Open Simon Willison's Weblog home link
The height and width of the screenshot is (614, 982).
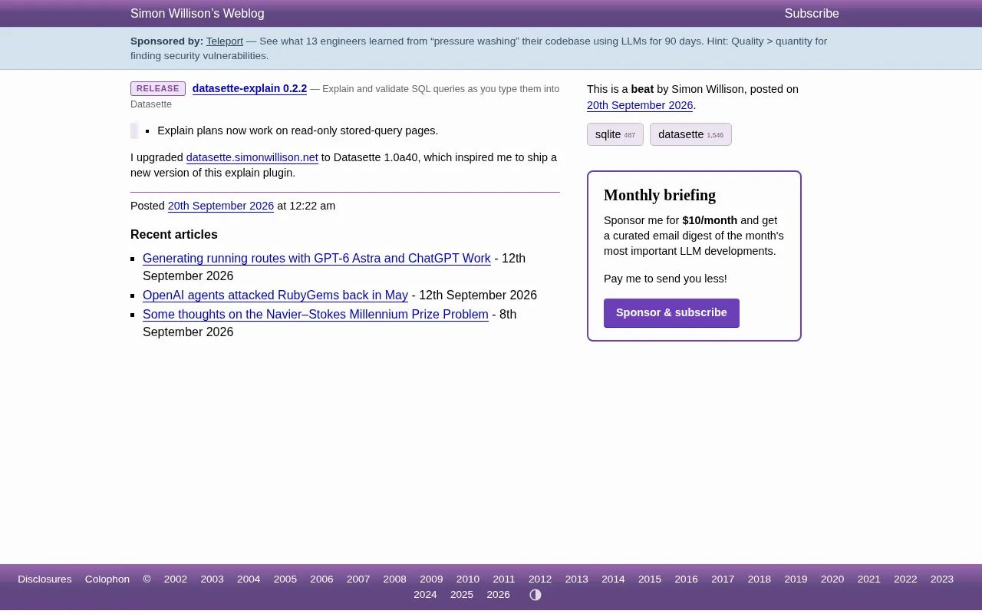click(197, 14)
